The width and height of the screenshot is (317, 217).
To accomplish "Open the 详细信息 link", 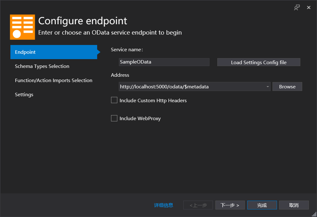I will (x=164, y=205).
